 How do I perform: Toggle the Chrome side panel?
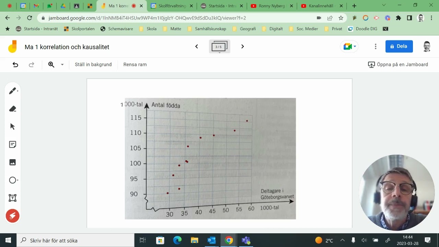410,18
